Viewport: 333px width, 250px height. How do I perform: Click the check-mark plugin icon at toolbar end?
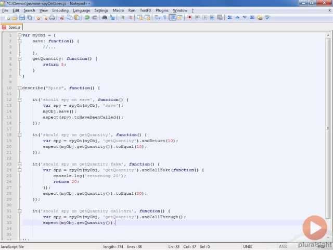click(x=267, y=18)
